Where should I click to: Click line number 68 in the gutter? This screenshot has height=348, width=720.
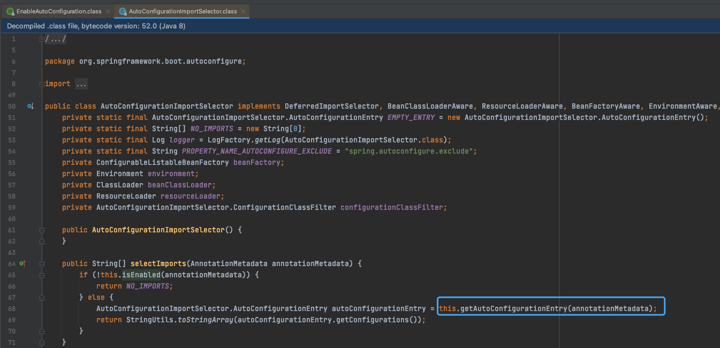click(12, 309)
